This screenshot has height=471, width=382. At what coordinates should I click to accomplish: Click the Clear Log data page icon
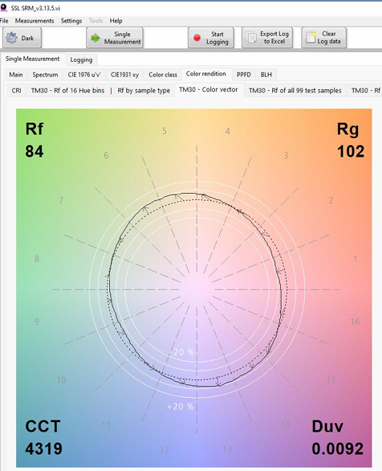(x=311, y=38)
